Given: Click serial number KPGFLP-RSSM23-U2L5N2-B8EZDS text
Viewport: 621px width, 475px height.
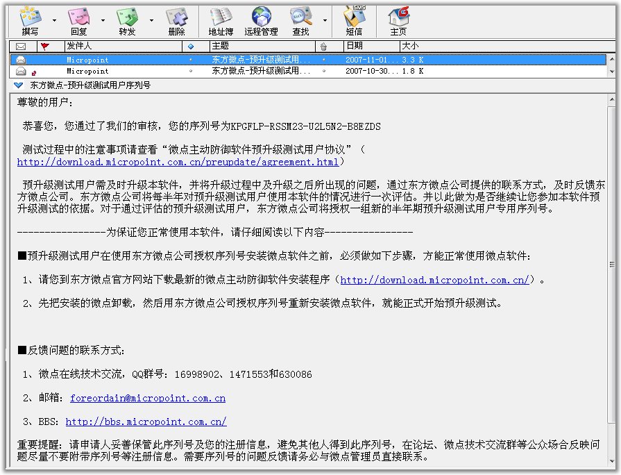Looking at the screenshot, I should pyautogui.click(x=306, y=127).
